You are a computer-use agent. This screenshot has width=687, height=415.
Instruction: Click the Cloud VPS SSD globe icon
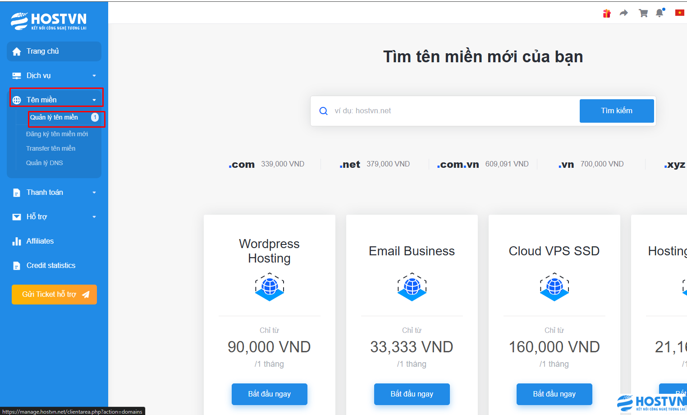(x=554, y=287)
